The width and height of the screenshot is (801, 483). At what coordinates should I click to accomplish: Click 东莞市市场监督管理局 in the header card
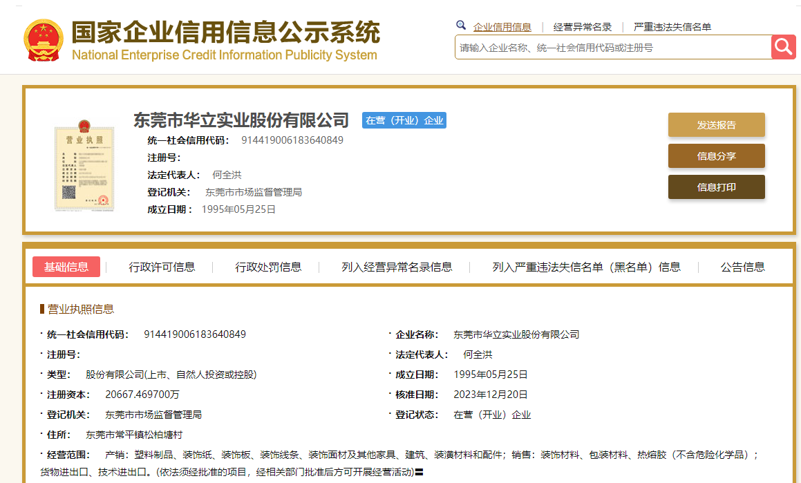254,193
